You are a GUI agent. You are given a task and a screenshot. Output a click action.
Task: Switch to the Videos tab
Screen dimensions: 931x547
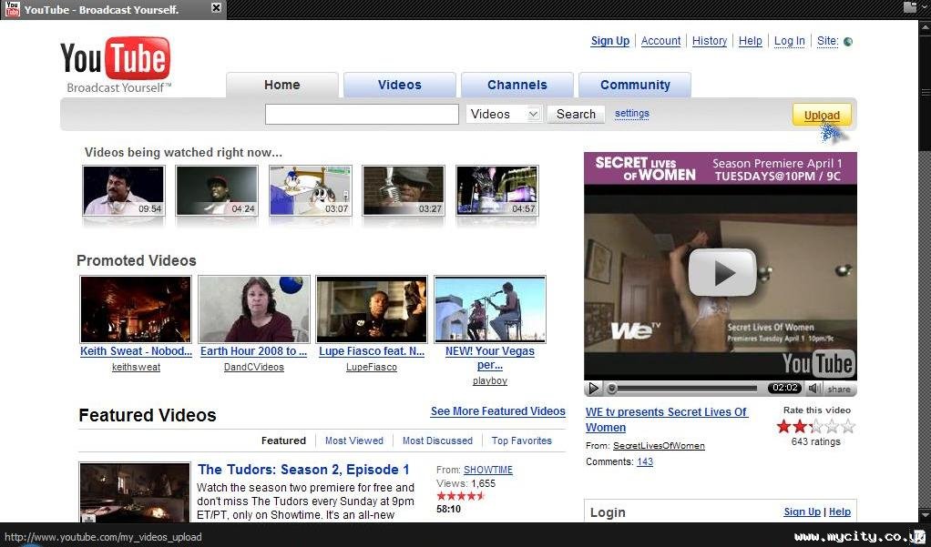400,85
